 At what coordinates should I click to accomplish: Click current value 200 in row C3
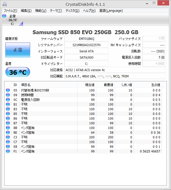coord(92,137)
